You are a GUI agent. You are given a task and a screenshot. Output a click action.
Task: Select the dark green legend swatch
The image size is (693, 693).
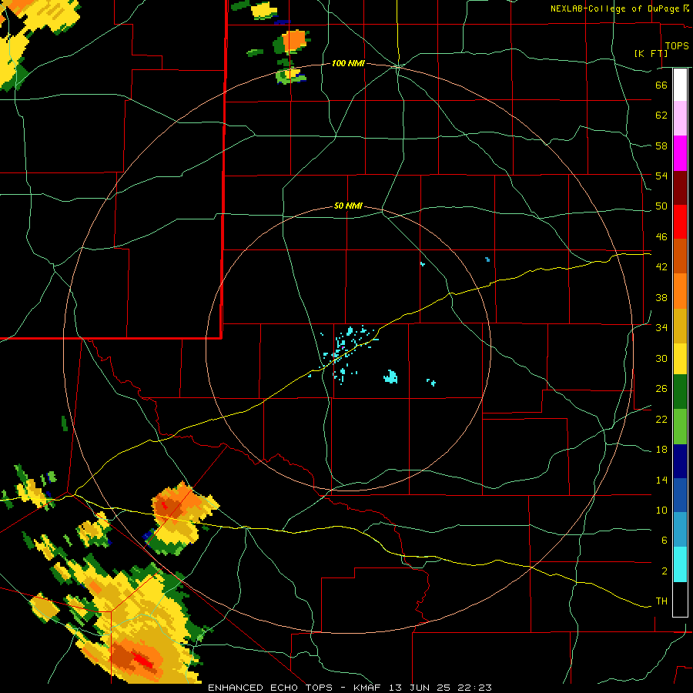680,392
